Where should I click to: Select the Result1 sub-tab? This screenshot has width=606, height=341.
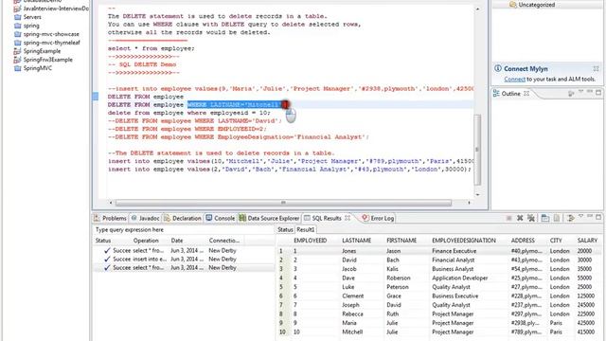(305, 229)
